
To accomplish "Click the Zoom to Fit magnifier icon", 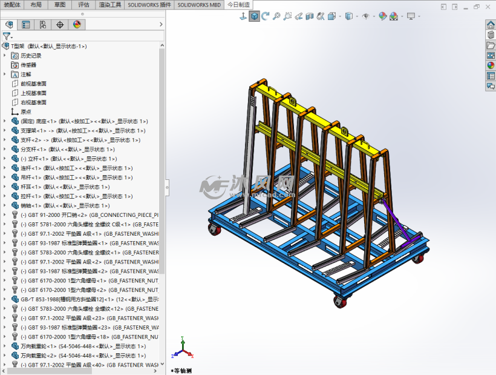I will tap(276, 16).
